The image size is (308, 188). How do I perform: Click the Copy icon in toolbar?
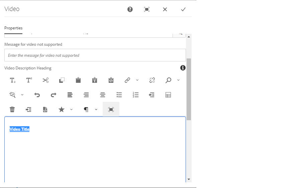62,80
